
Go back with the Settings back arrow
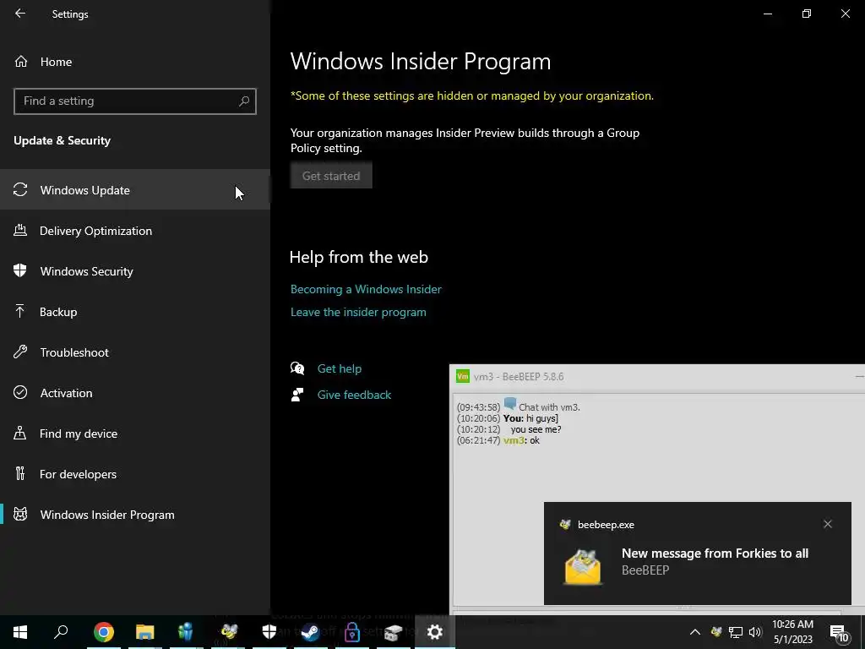point(20,14)
